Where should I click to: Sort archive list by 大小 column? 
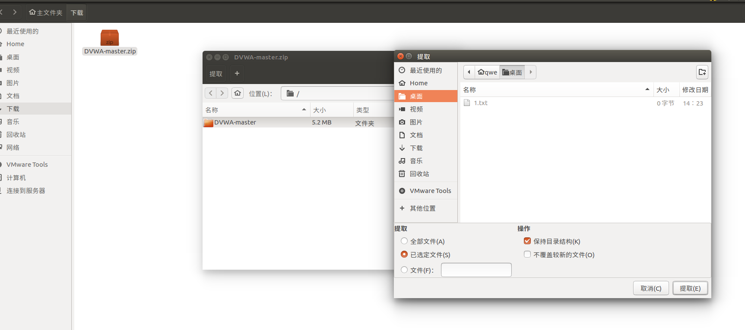(332, 110)
